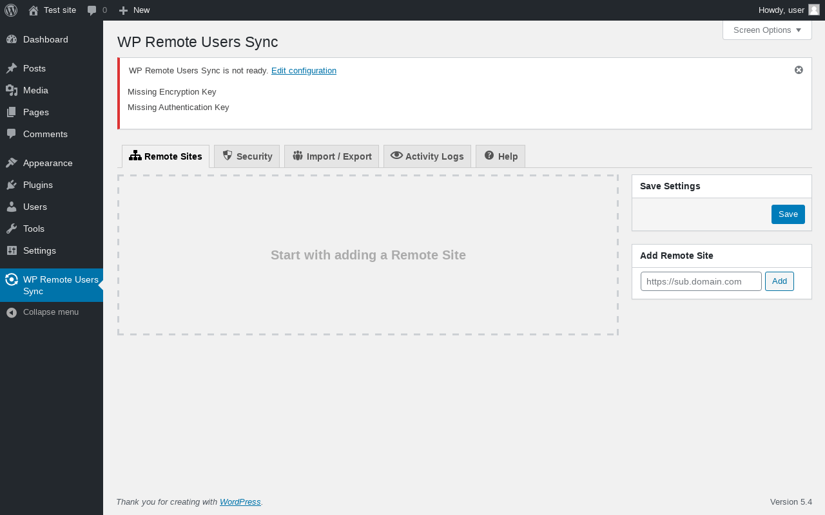
Task: Open the Activity Logs tab
Action: [x=427, y=156]
